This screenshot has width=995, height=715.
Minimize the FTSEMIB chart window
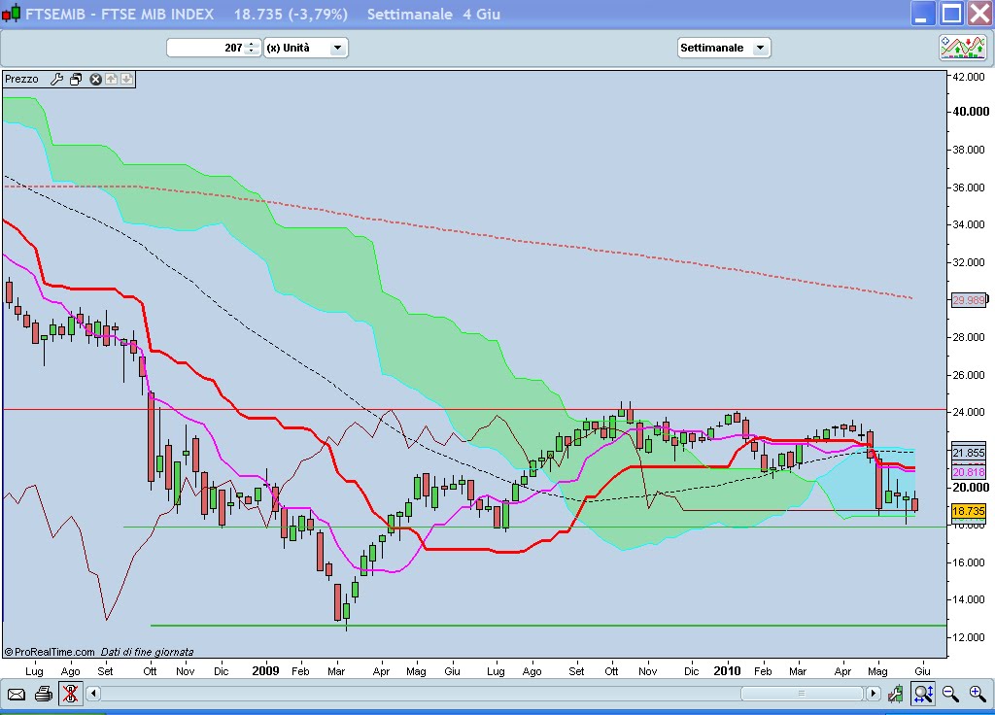[923, 14]
